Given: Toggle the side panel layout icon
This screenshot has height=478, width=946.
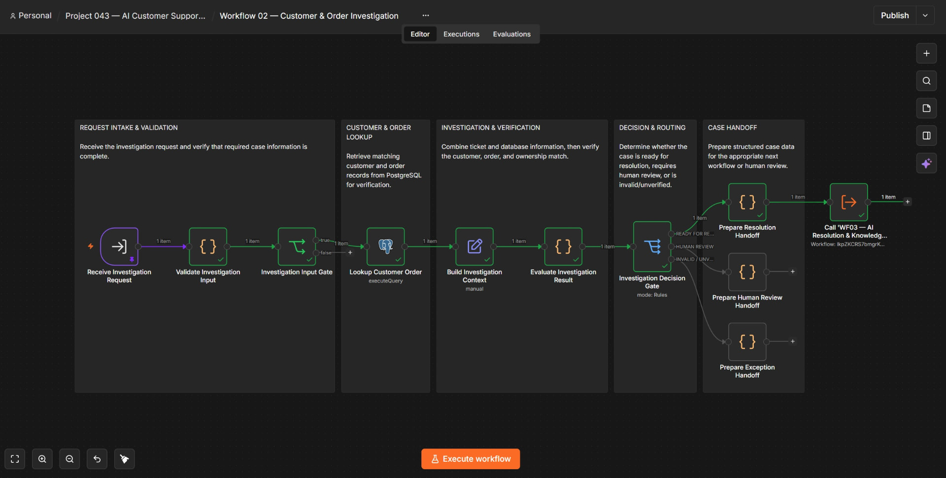Looking at the screenshot, I should 926,136.
